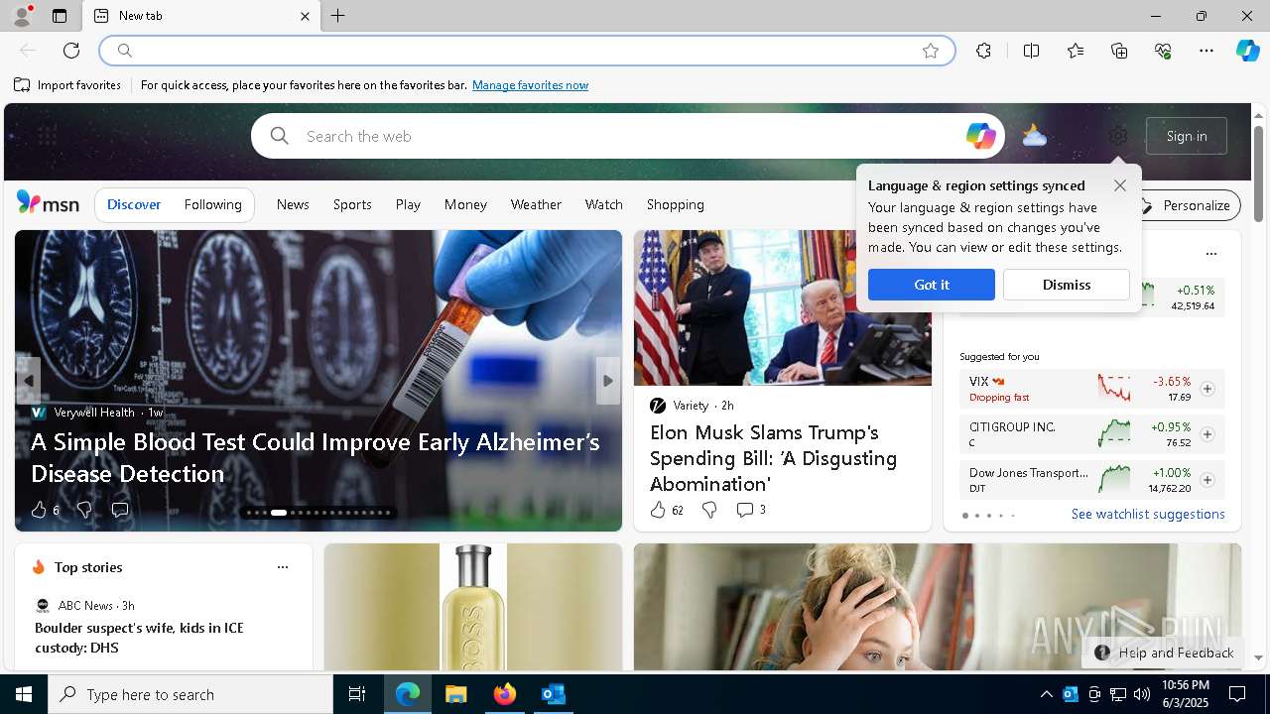Open page settings gear

pos(1118,136)
